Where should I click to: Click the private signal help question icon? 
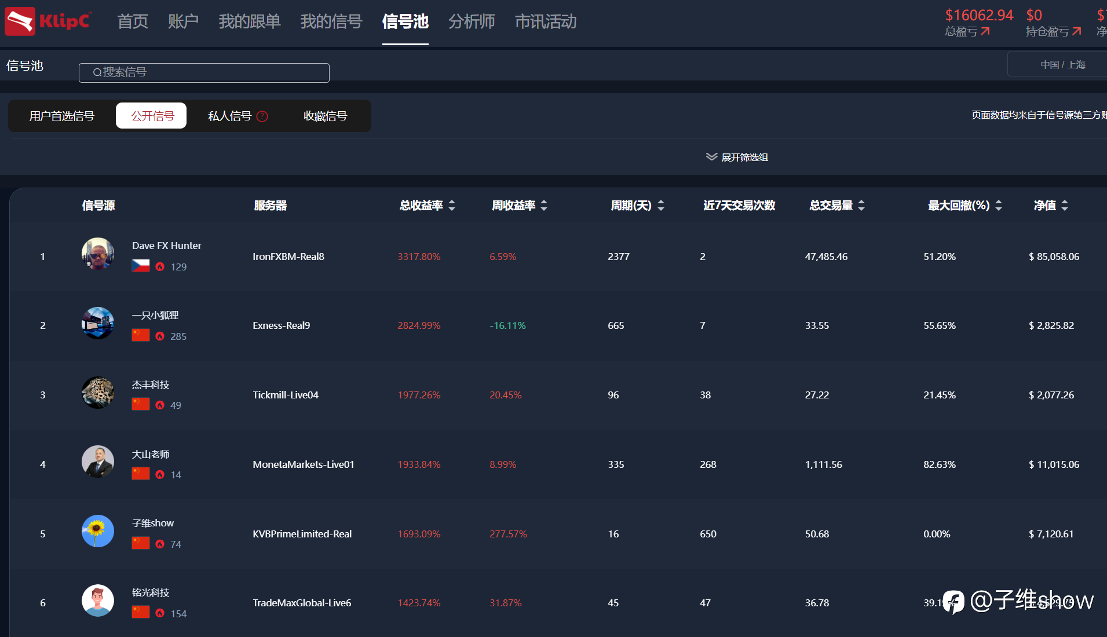point(262,116)
